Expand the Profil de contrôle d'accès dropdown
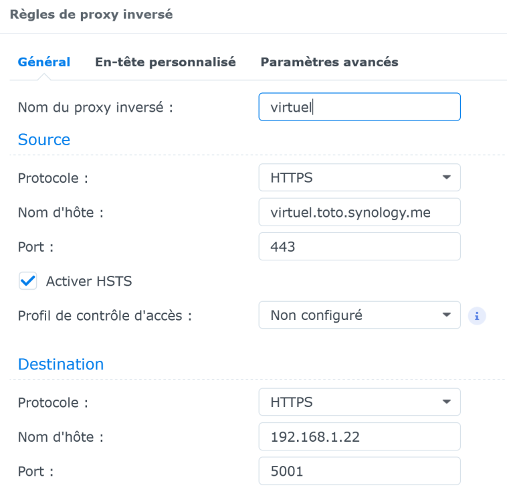The width and height of the screenshot is (507, 502). click(359, 315)
